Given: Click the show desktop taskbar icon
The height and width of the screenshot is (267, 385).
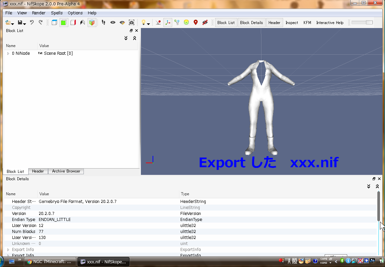Looking at the screenshot, I should (x=12, y=261).
